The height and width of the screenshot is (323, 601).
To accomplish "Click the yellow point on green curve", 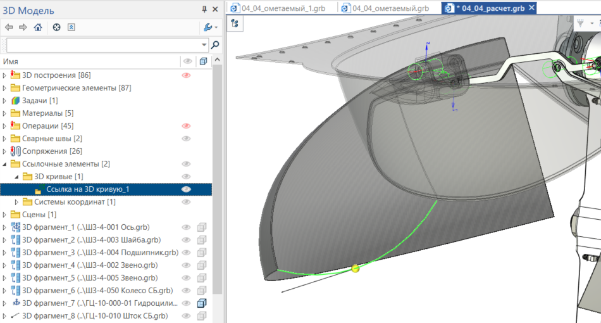I will 355,269.
